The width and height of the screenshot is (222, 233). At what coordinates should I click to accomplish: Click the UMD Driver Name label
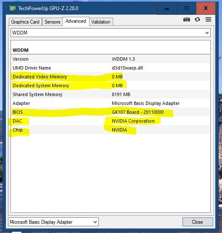click(32, 68)
